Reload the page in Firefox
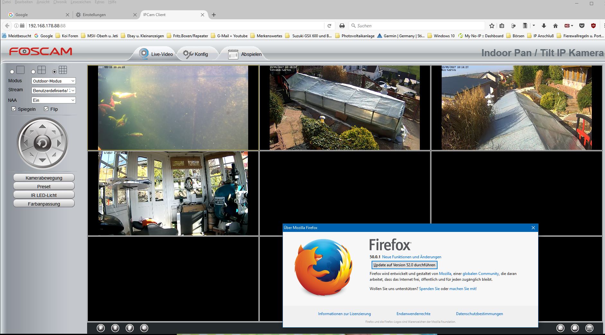Screen dimensions: 605x335 [x=329, y=26]
